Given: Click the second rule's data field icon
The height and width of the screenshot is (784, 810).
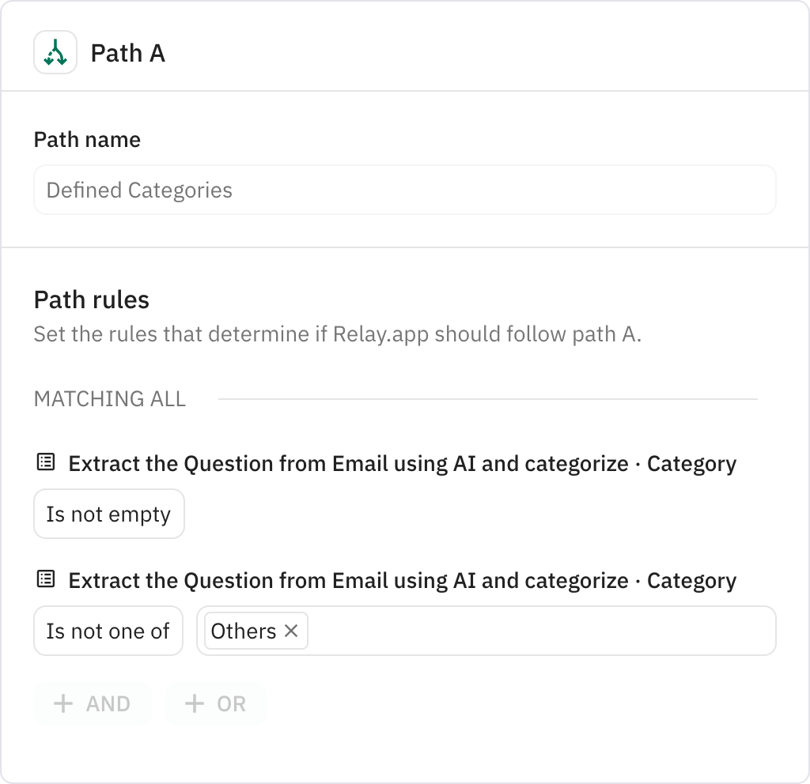Looking at the screenshot, I should coord(46,579).
